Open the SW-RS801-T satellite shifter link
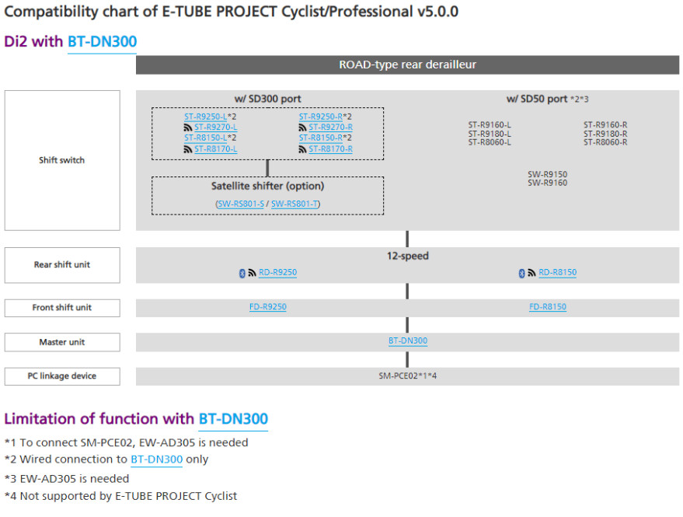 point(294,204)
